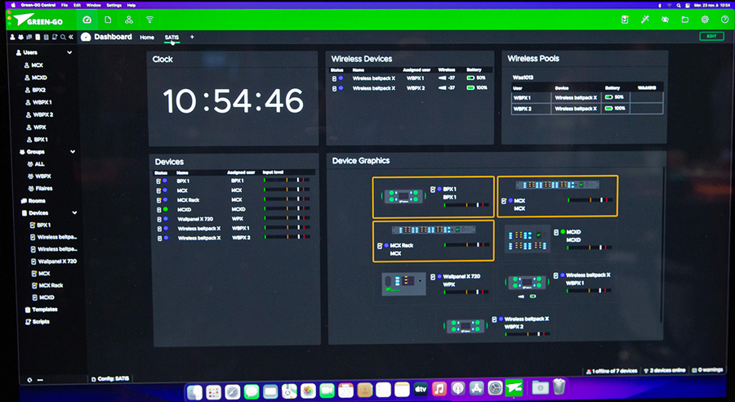Select user MCXD in the Users tree
Viewport: 735px width, 402px height.
[x=36, y=78]
